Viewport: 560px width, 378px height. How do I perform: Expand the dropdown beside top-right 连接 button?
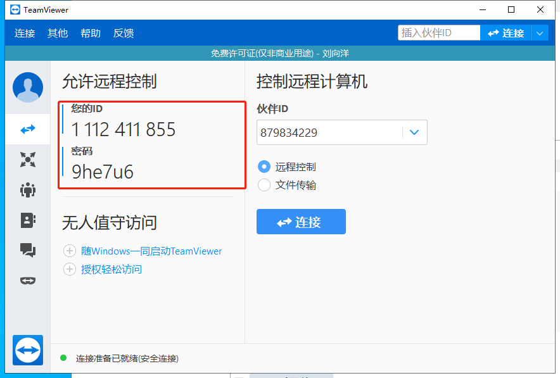[x=540, y=33]
